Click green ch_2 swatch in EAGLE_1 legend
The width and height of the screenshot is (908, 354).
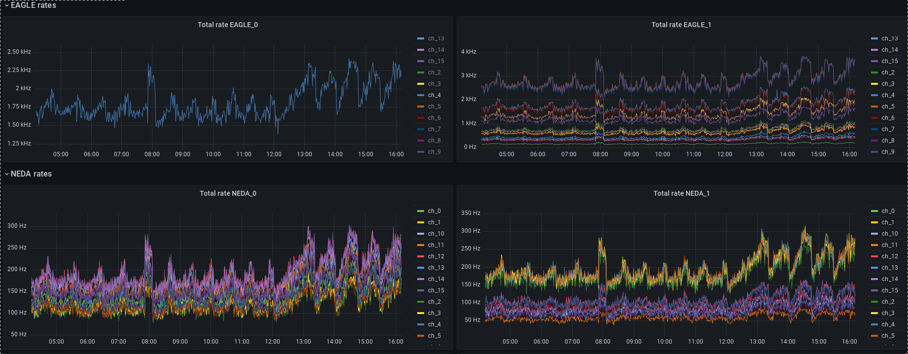[x=874, y=72]
